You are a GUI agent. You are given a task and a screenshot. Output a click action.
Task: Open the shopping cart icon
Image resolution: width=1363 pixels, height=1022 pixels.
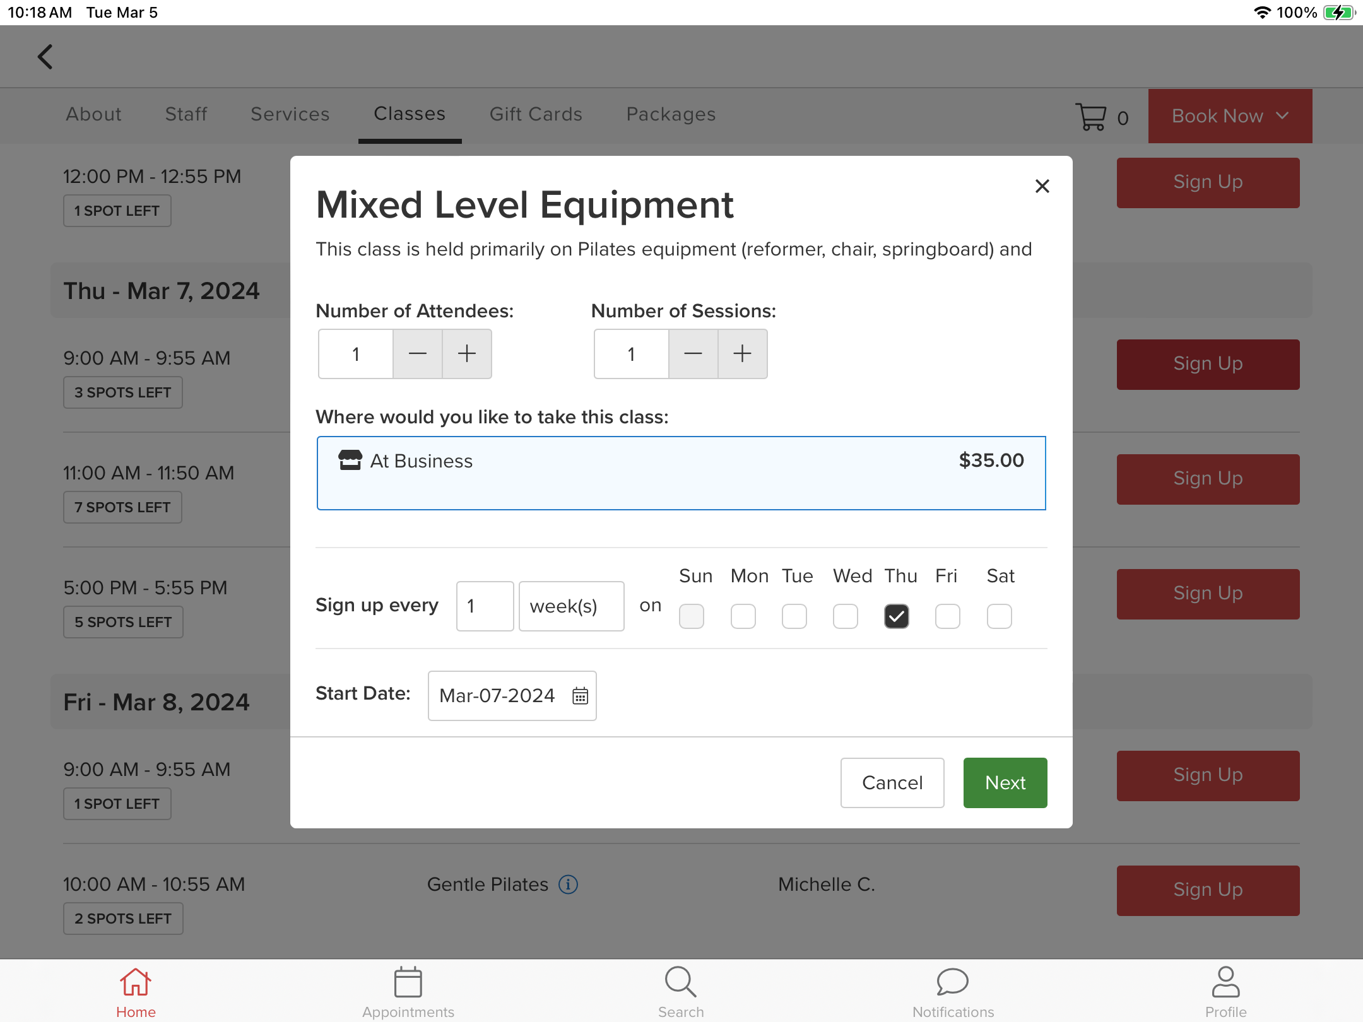(1090, 117)
